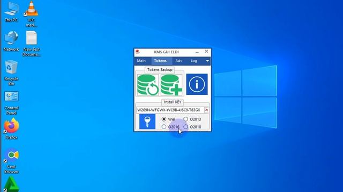Viewport: 343px width, 192px height.
Task: Open New Text Document file
Action: 31,44
